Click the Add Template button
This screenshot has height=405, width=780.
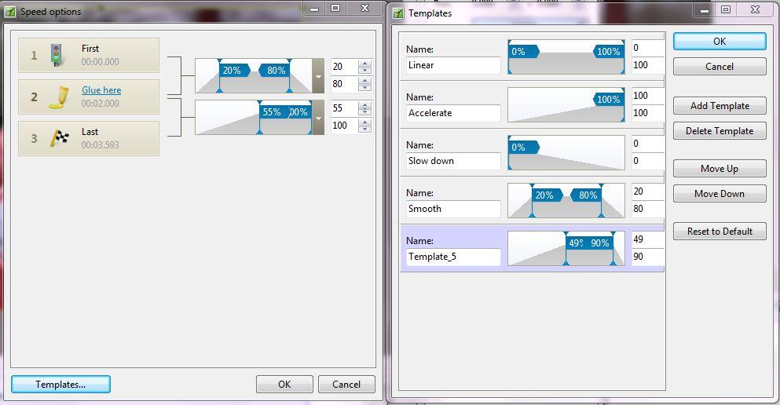click(x=720, y=106)
